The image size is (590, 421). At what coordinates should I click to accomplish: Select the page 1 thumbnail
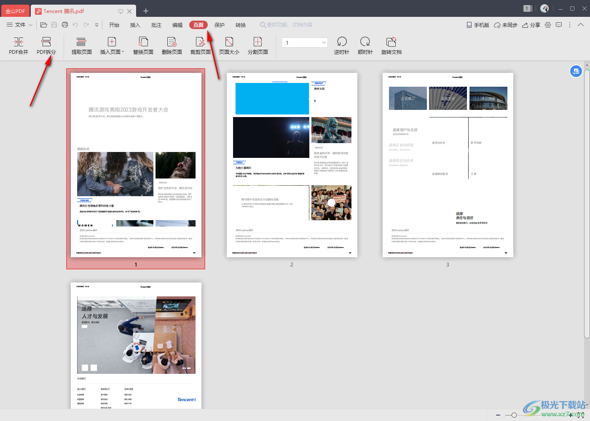click(x=136, y=169)
